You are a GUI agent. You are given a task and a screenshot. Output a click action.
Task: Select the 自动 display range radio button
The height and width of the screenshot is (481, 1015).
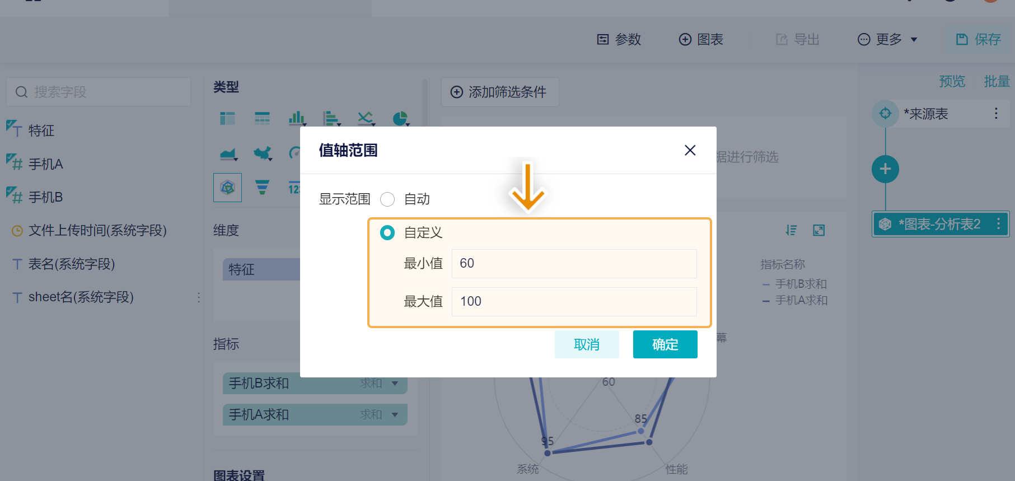click(x=387, y=199)
